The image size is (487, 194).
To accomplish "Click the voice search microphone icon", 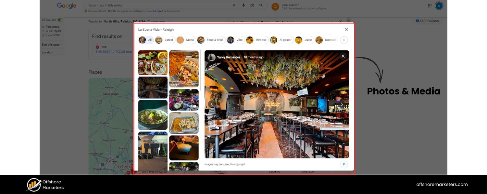I will pos(243,5).
